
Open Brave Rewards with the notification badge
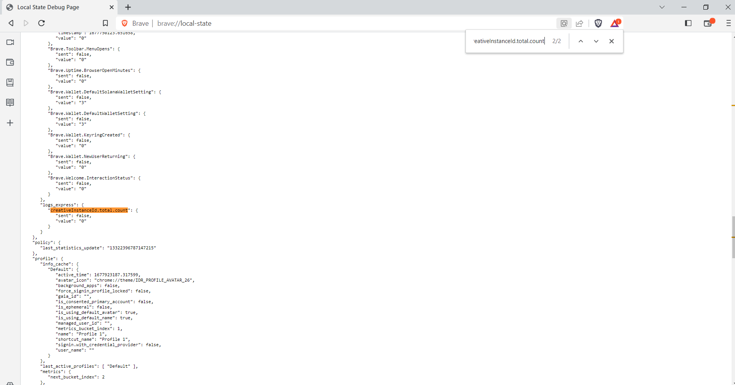coord(614,23)
